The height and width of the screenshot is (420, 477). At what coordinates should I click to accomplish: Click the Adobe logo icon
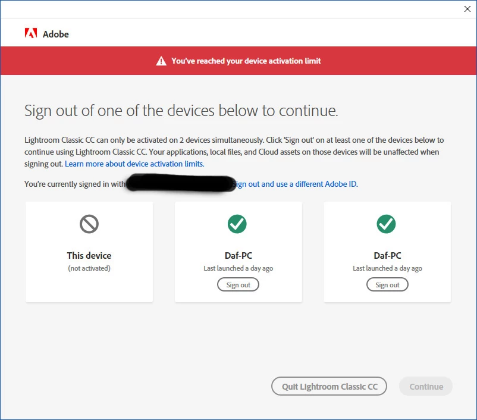coord(31,33)
